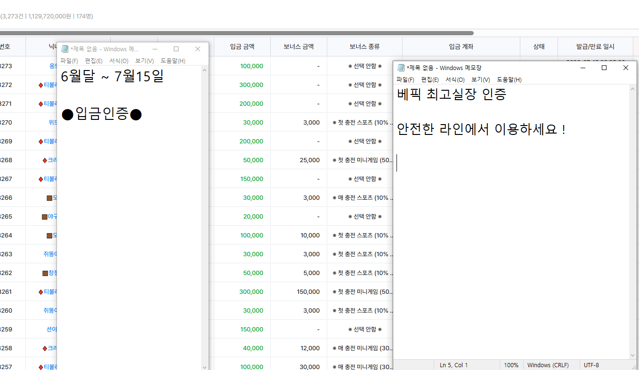The height and width of the screenshot is (370, 639).
Task: Open 서식(O) menu in the 베픽 최고실장 Notepad
Action: click(455, 80)
